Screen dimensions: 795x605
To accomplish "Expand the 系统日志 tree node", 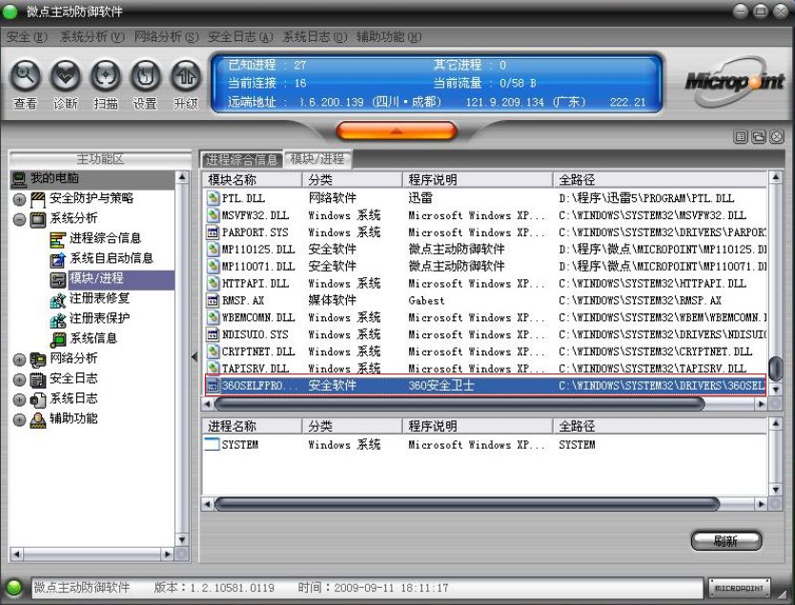I will point(19,400).
